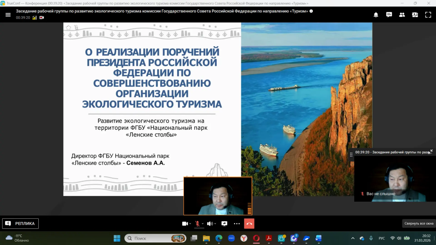The width and height of the screenshot is (436, 245).
Task: Unmute the muted microphone
Action: click(198, 223)
